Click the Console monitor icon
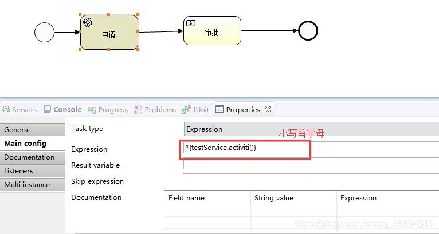The height and width of the screenshot is (234, 439). [47, 109]
